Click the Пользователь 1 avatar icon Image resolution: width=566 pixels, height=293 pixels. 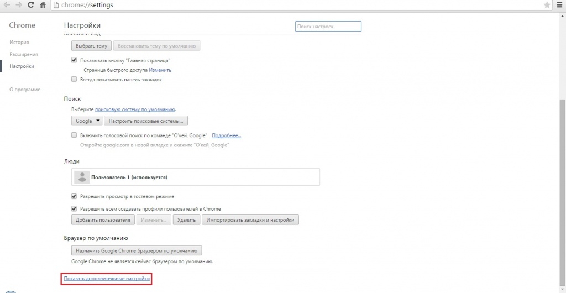[82, 177]
